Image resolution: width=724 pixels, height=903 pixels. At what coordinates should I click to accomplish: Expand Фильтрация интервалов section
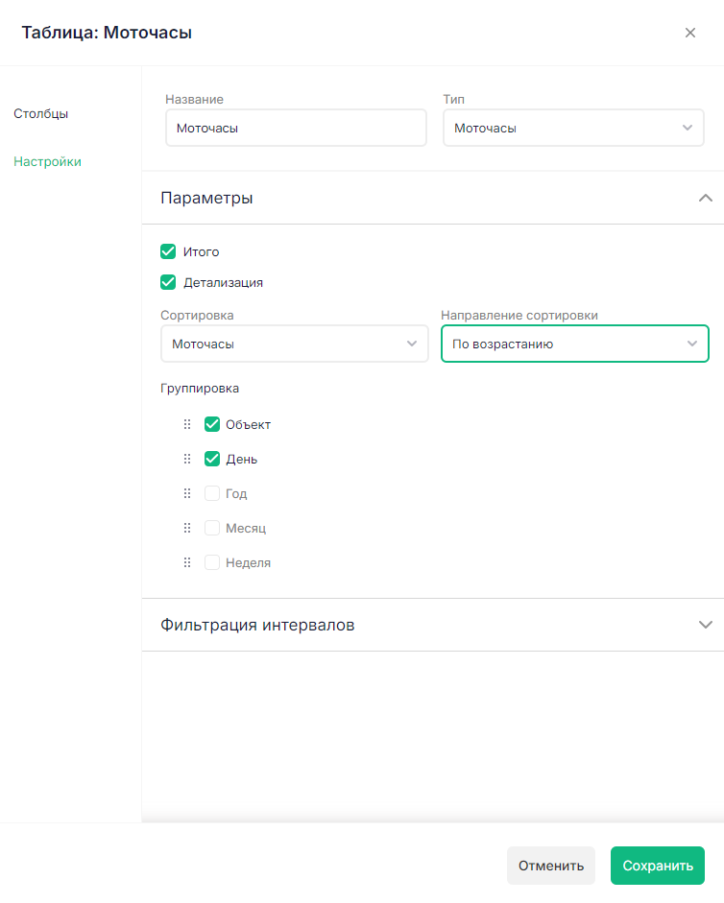pos(705,625)
